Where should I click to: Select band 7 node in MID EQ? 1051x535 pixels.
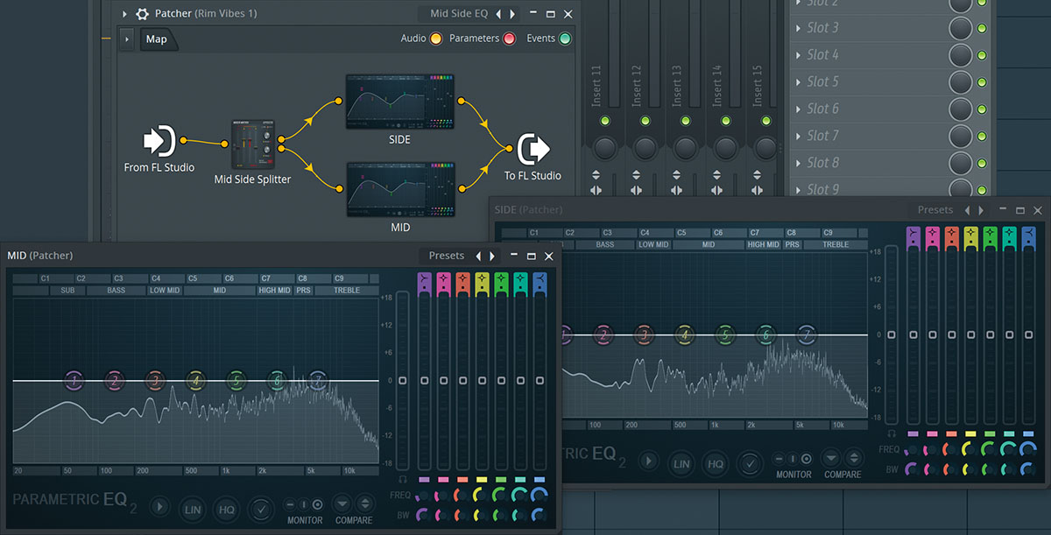[x=318, y=380]
